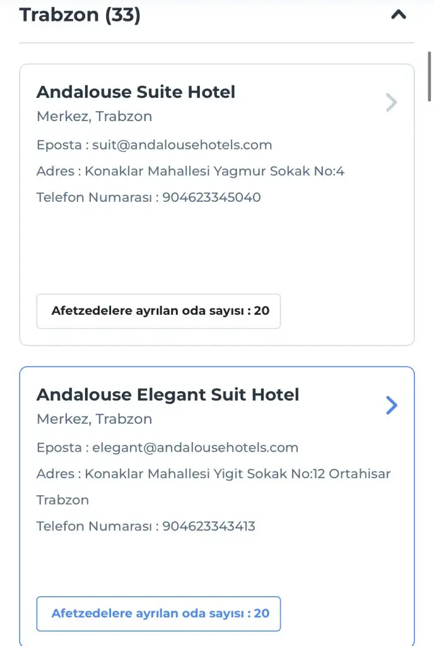Click the Trabzon (33) section heading
434x646 pixels.
80,15
